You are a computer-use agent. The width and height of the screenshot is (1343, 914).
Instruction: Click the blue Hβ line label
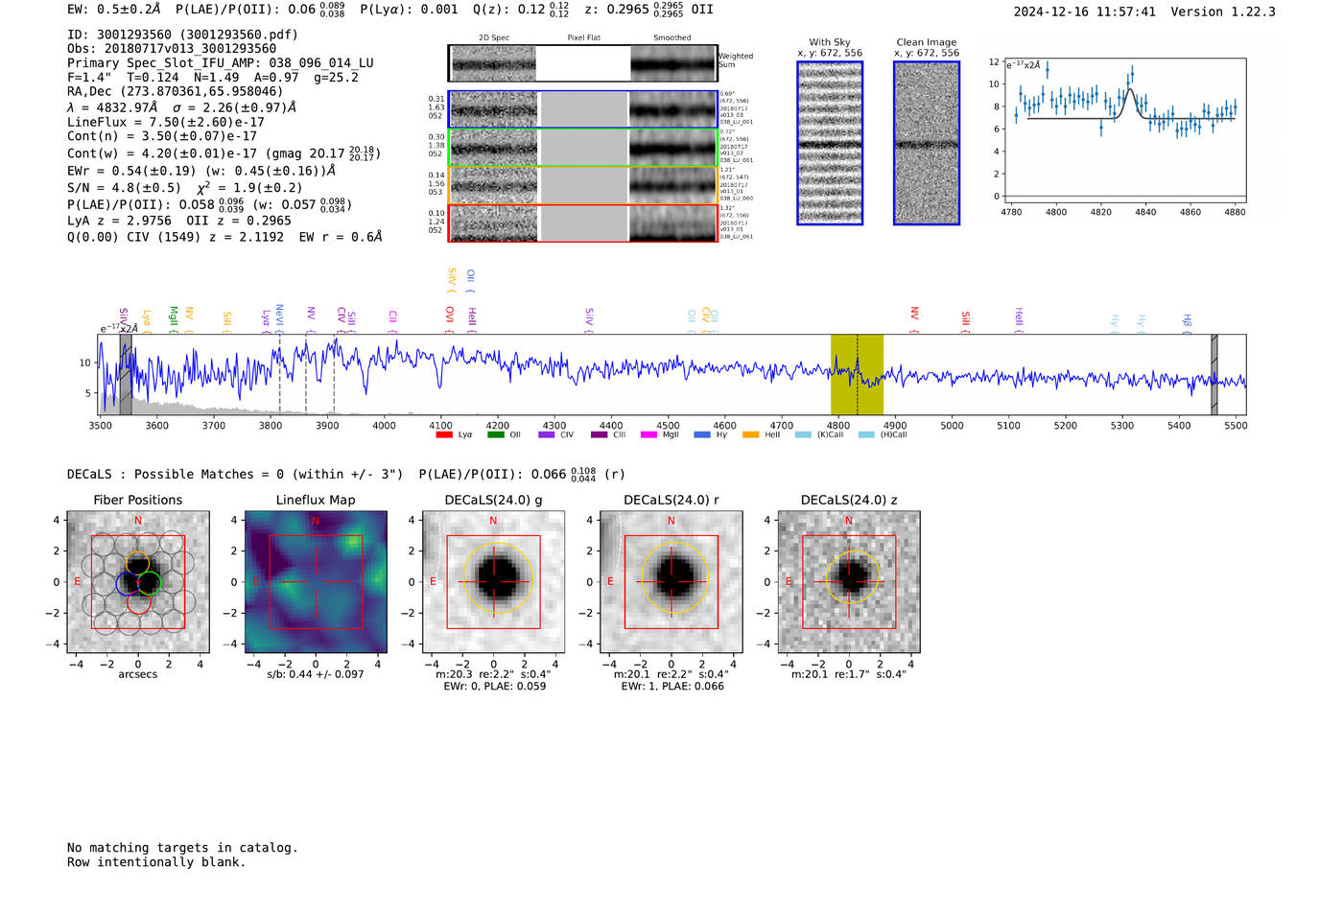tap(1187, 321)
